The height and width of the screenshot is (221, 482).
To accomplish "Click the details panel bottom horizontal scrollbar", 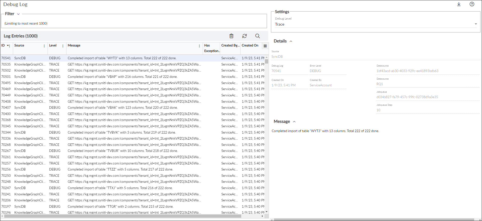I will pos(374,219).
